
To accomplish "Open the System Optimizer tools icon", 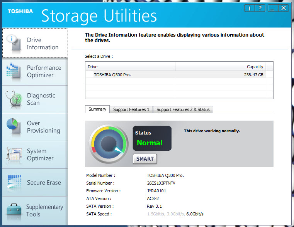I will pos(14,155).
